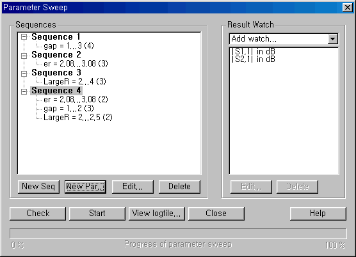
Task: Collapse the Sequence 2 tree node
Action: [x=24, y=56]
